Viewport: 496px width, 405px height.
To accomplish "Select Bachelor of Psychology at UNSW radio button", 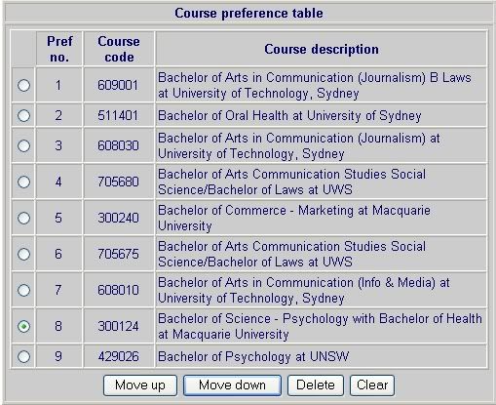I will (x=23, y=356).
